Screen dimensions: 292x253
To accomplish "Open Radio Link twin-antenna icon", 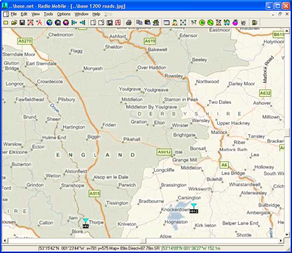I will point(194,23).
